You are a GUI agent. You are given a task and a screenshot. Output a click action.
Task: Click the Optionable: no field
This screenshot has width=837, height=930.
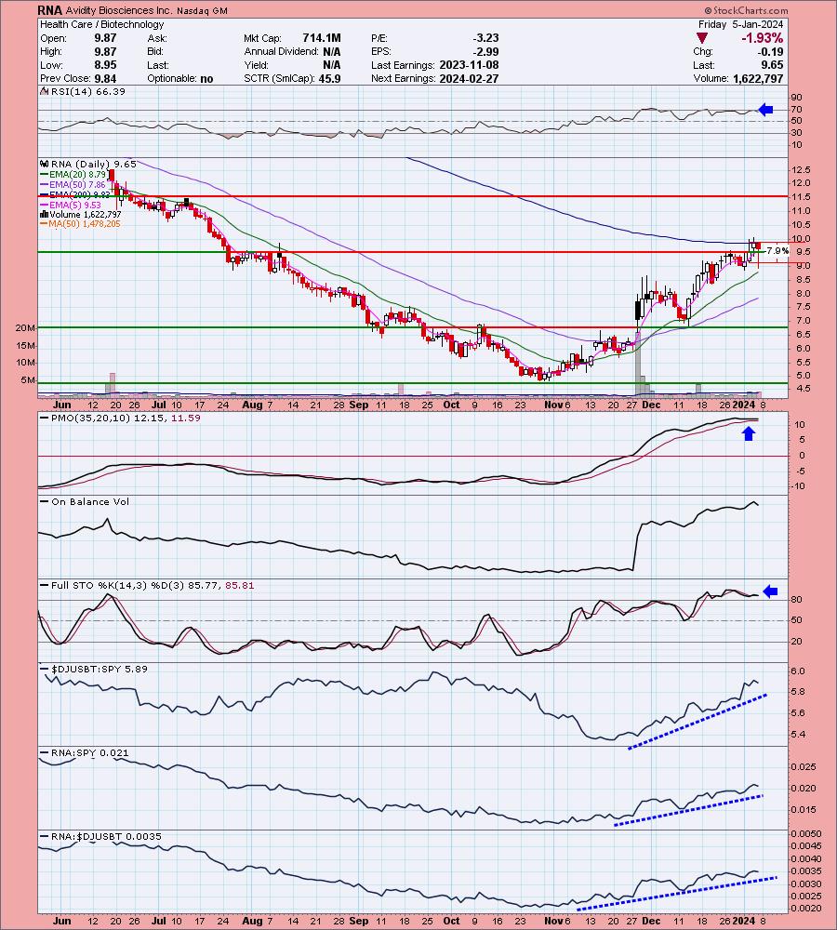180,79
